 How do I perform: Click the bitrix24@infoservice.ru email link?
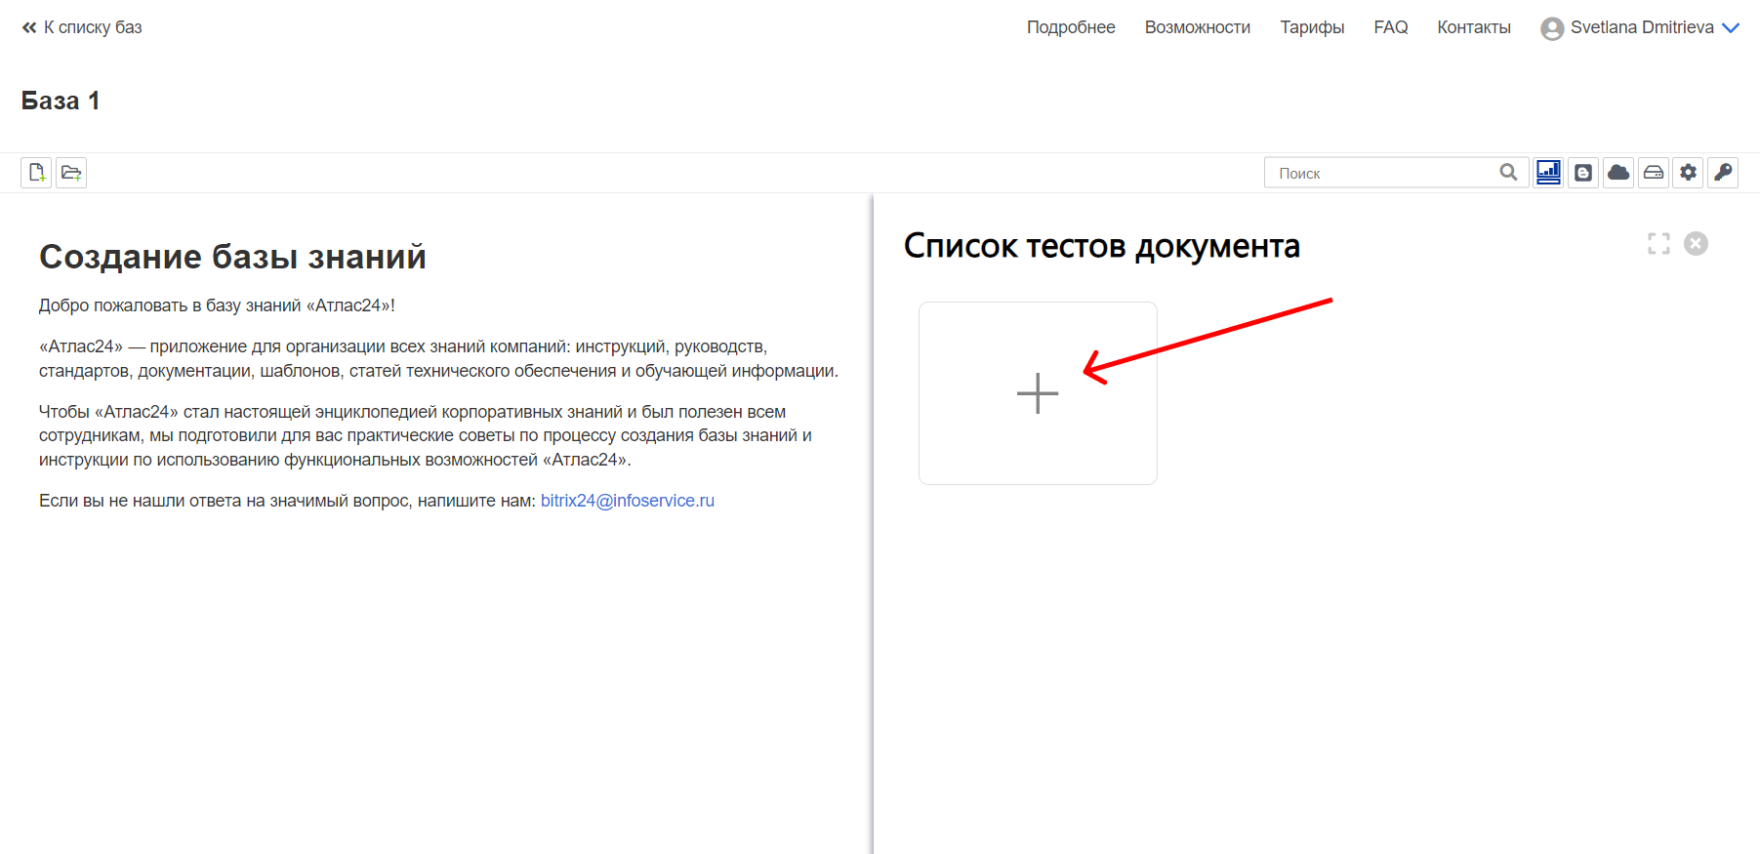click(628, 501)
